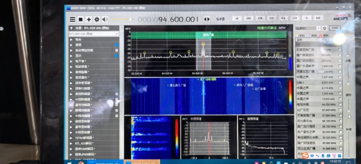Click the 扫描 scan button
This screenshot has width=361, height=164.
(x=335, y=28)
